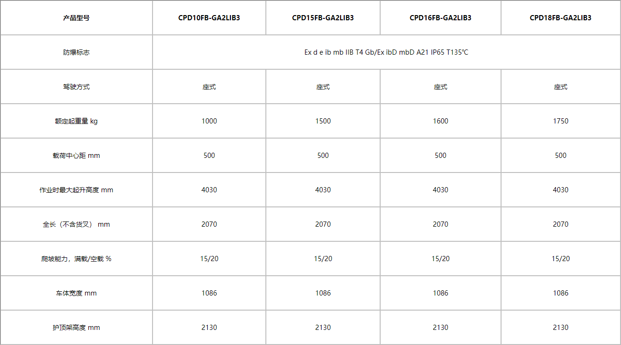Image resolution: width=621 pixels, height=345 pixels.
Task: Select 座式 under CPD18FB-GA2LIB3
Action: click(561, 87)
